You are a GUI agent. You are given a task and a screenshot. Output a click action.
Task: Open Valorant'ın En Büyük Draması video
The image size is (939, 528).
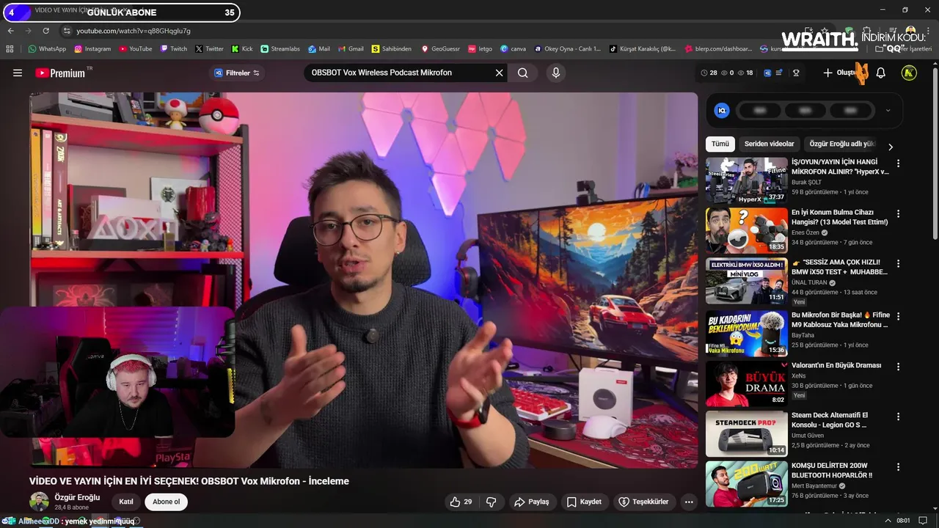(836, 365)
